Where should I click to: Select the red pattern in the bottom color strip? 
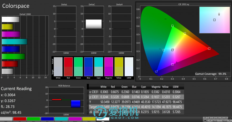20,119
